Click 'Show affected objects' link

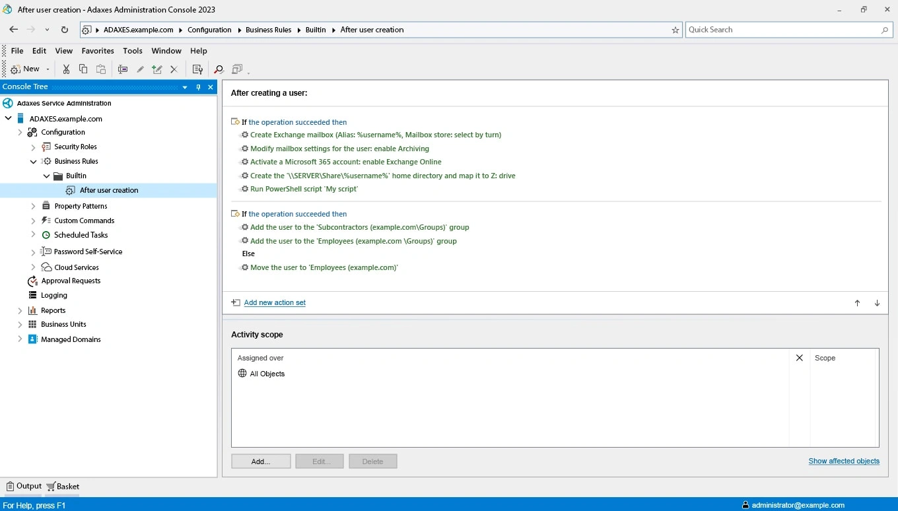click(843, 461)
